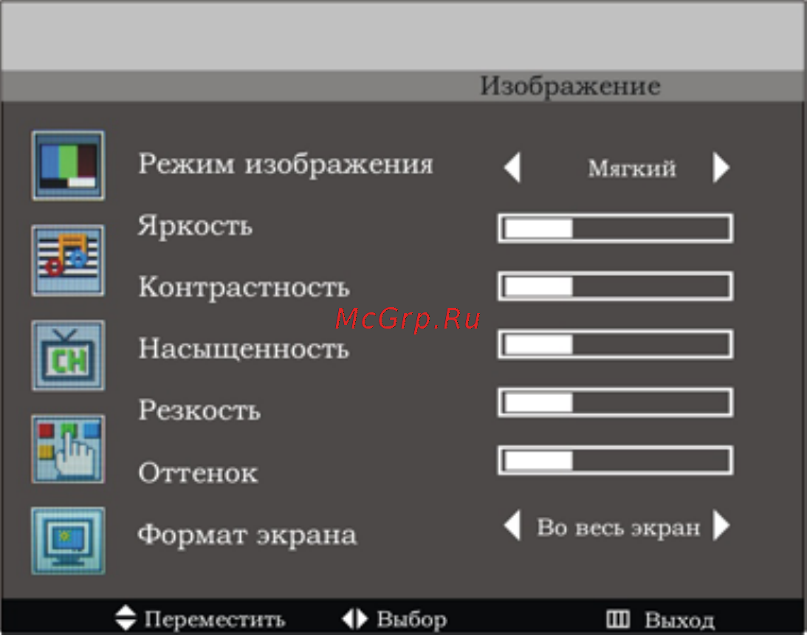Adjust the Насыщенность slider

pos(616,344)
